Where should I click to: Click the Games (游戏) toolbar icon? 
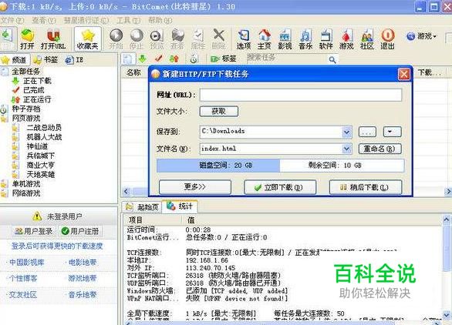coord(346,39)
